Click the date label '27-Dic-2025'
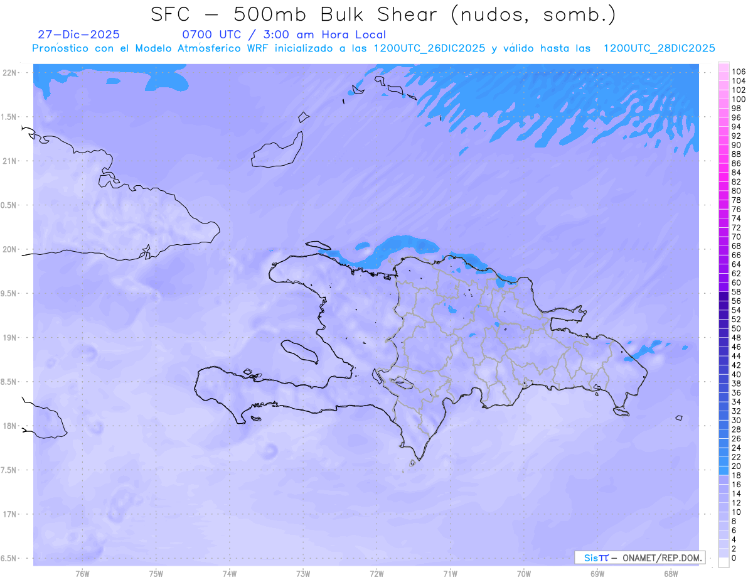753x582 pixels. click(78, 35)
